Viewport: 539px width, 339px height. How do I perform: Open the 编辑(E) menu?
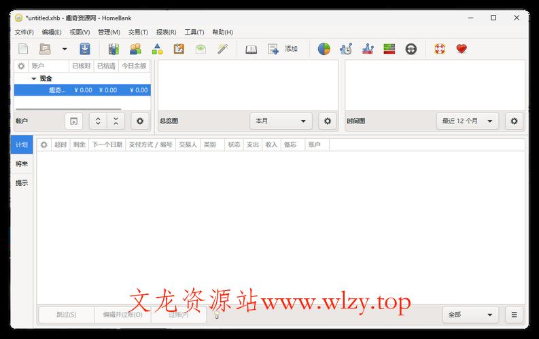click(x=52, y=33)
